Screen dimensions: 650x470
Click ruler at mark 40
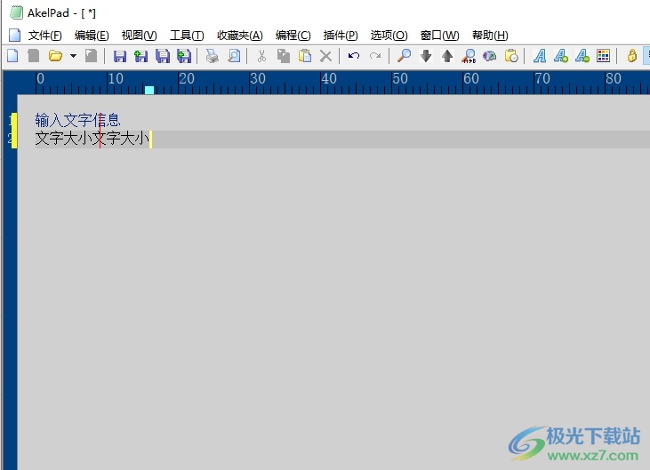pyautogui.click(x=329, y=79)
